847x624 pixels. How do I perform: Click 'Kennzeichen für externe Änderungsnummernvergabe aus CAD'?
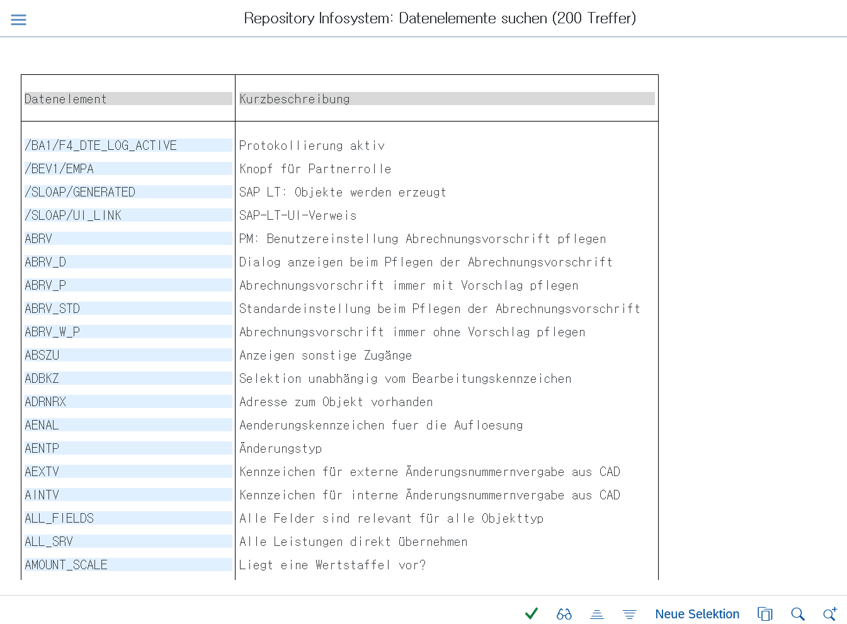coord(429,472)
